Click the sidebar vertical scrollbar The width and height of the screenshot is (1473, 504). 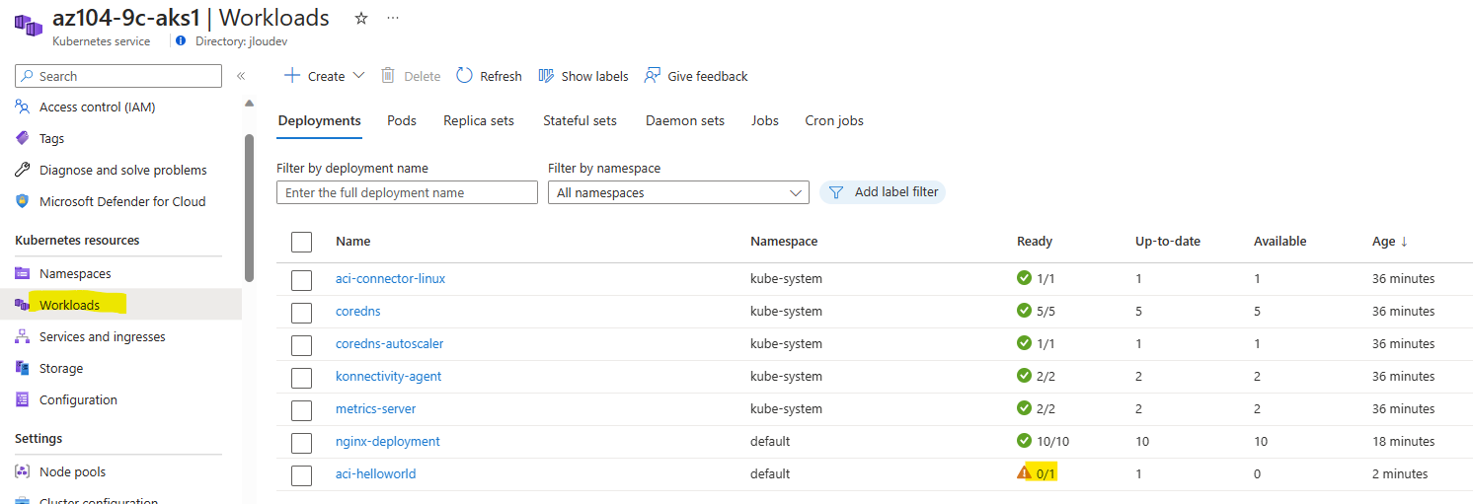point(250,208)
